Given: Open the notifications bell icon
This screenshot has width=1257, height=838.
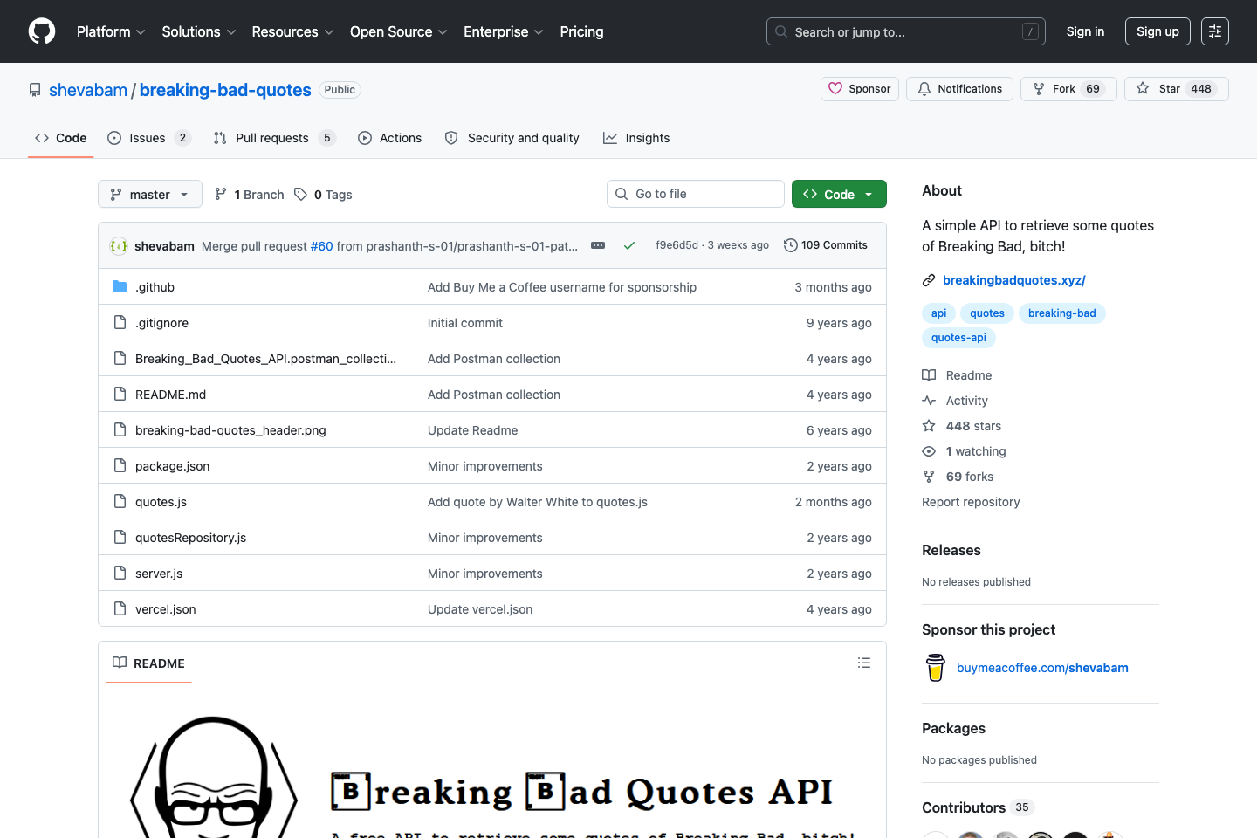Looking at the screenshot, I should click(x=924, y=88).
